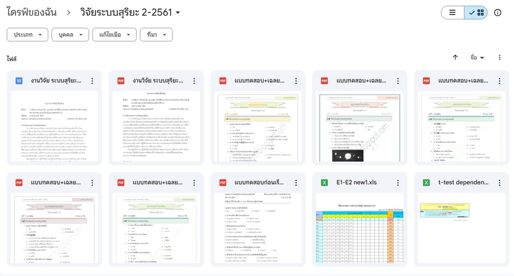Click the Excel icon of t-test dependen...
Image resolution: width=514 pixels, height=276 pixels.
coord(427,182)
